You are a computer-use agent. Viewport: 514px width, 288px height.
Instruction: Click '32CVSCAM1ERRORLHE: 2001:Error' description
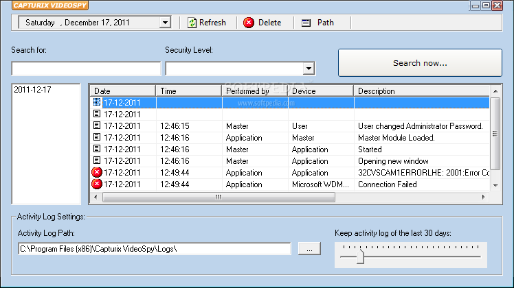(x=423, y=173)
